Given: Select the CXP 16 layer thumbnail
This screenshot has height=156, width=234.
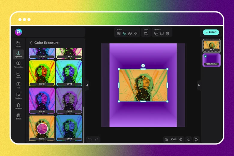Looking at the screenshot, I should point(211,46).
